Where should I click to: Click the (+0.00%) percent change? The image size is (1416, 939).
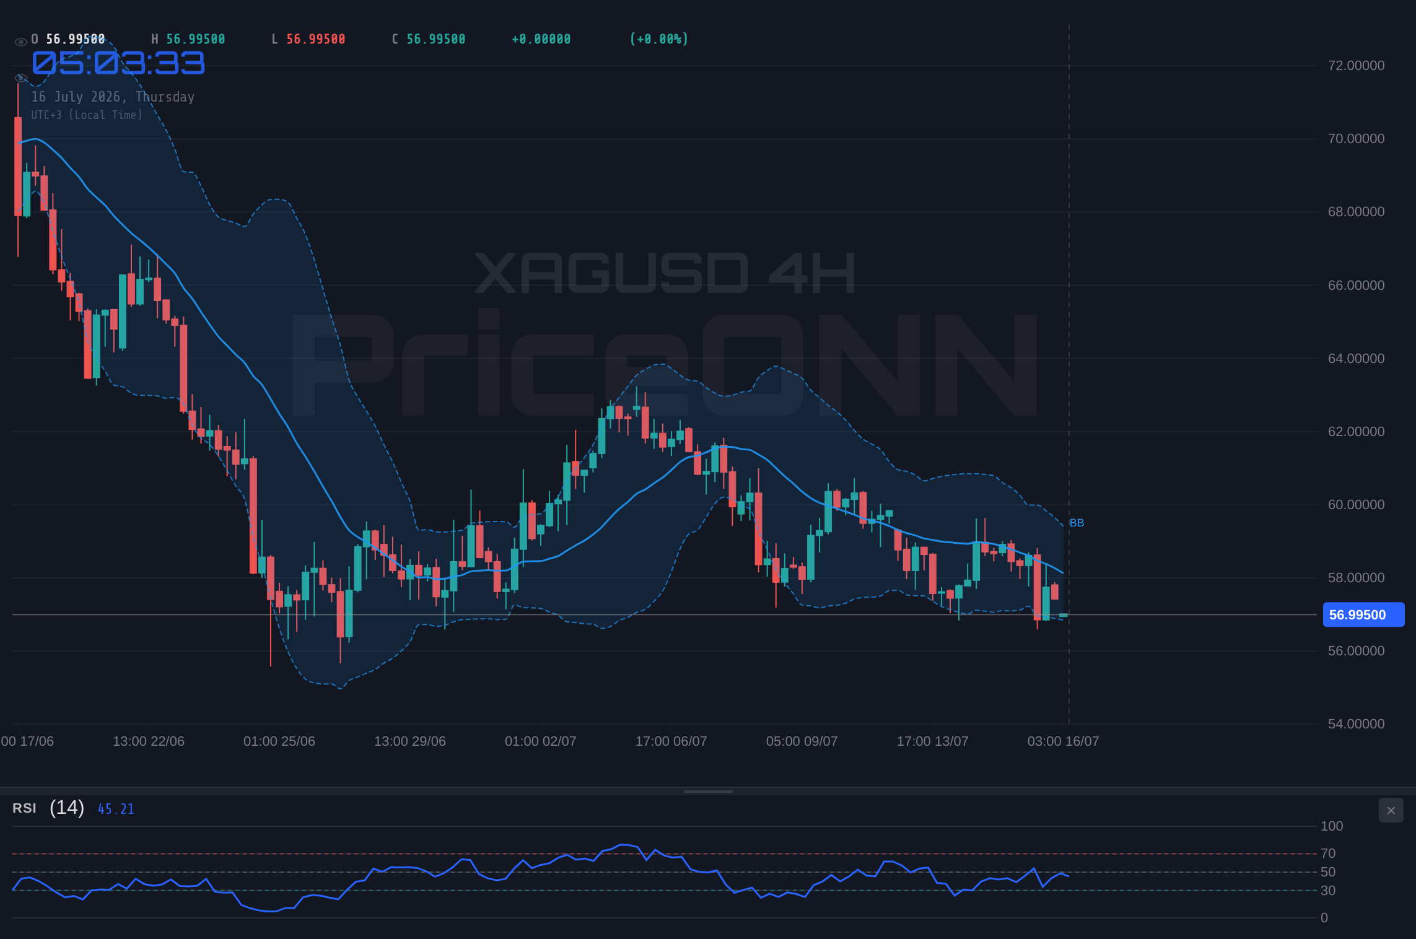pyautogui.click(x=659, y=39)
